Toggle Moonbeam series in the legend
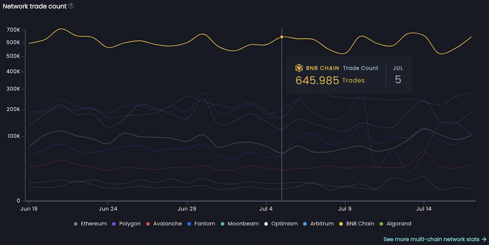Image resolution: width=489 pixels, height=245 pixels. pos(240,224)
